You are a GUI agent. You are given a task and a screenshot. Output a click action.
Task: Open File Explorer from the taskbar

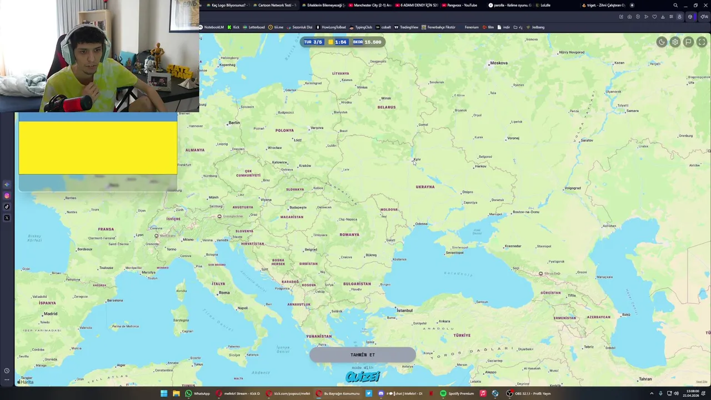[176, 393]
